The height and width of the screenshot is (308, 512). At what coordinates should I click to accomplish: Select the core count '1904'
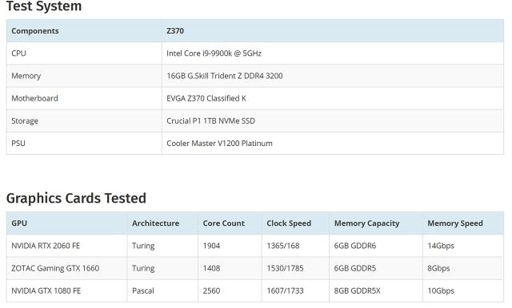tap(211, 246)
